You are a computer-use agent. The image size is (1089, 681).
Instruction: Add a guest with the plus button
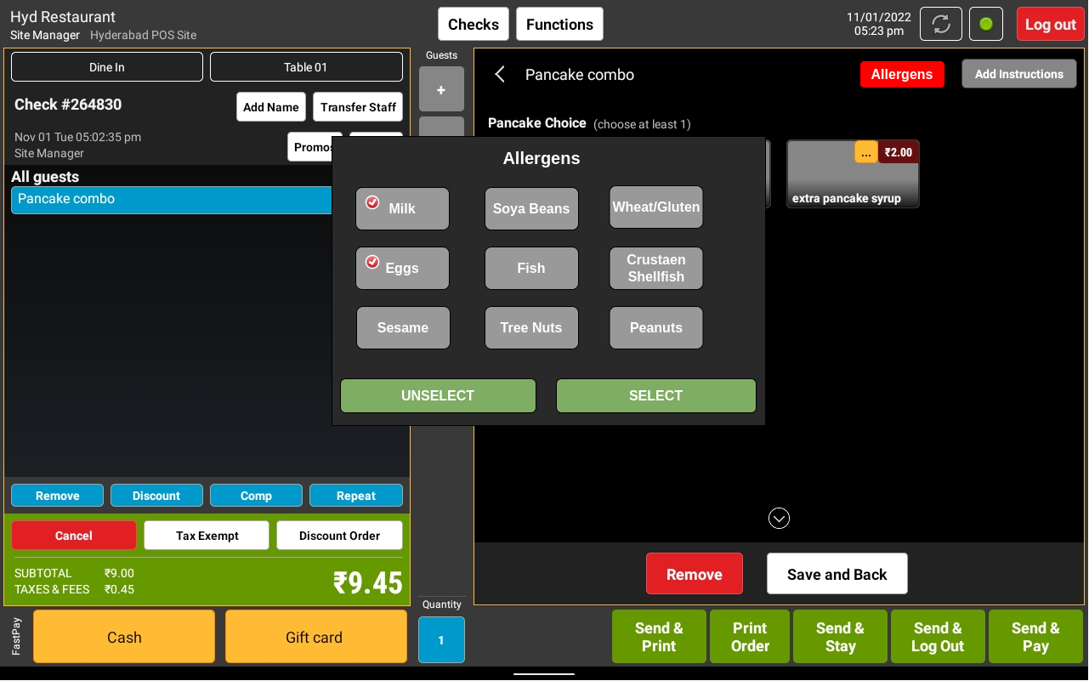click(x=441, y=89)
